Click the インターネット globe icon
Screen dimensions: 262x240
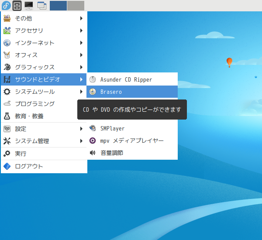(7, 43)
